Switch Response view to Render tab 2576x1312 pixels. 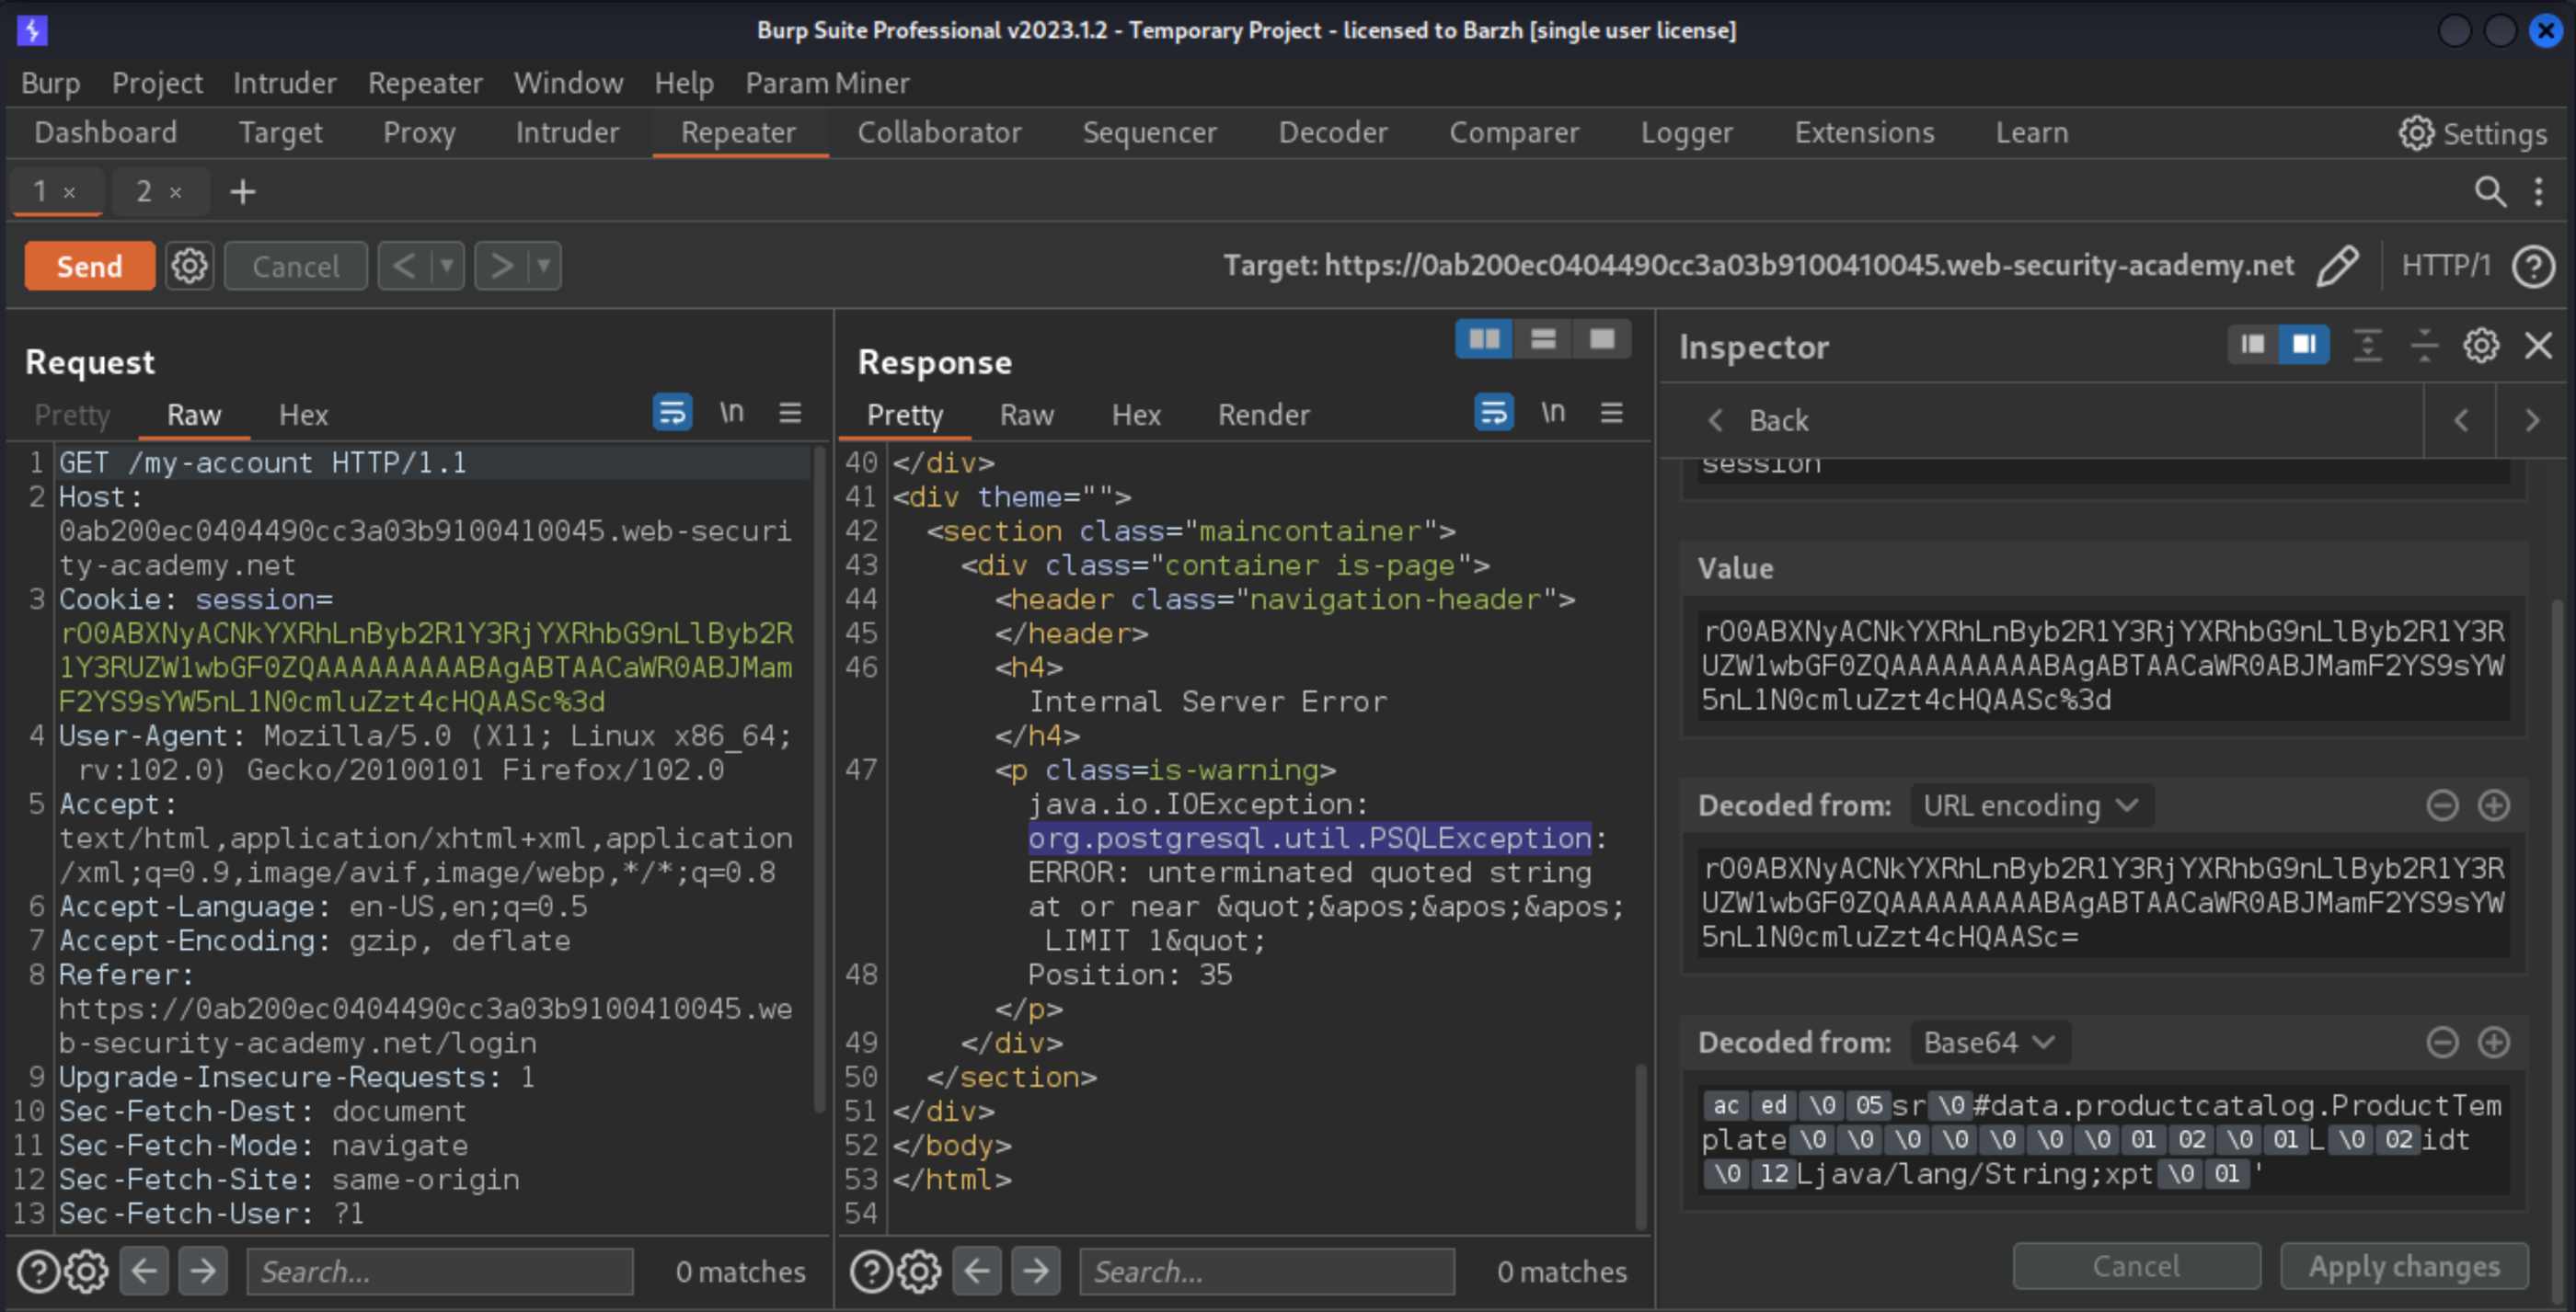(x=1263, y=415)
